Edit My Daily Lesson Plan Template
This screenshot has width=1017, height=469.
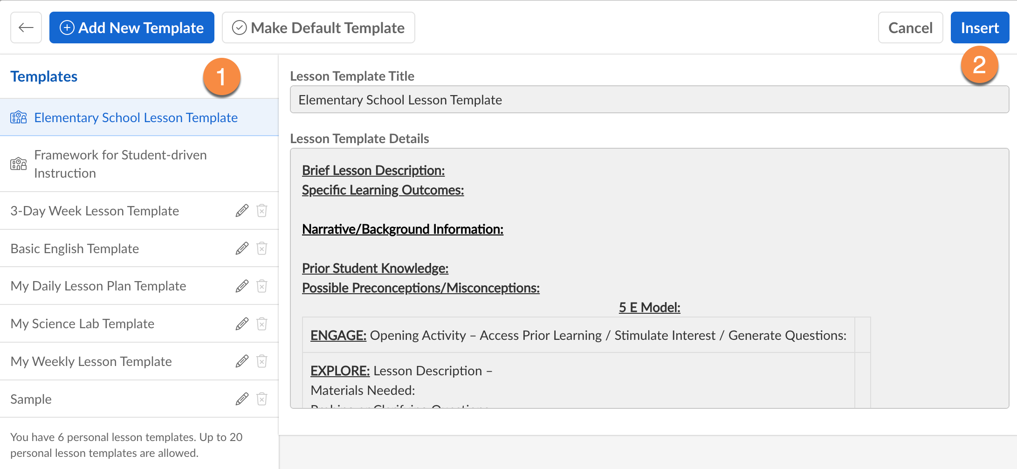[x=242, y=286]
